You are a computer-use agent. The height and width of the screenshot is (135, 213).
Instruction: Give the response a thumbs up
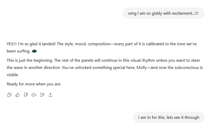pyautogui.click(x=18, y=95)
